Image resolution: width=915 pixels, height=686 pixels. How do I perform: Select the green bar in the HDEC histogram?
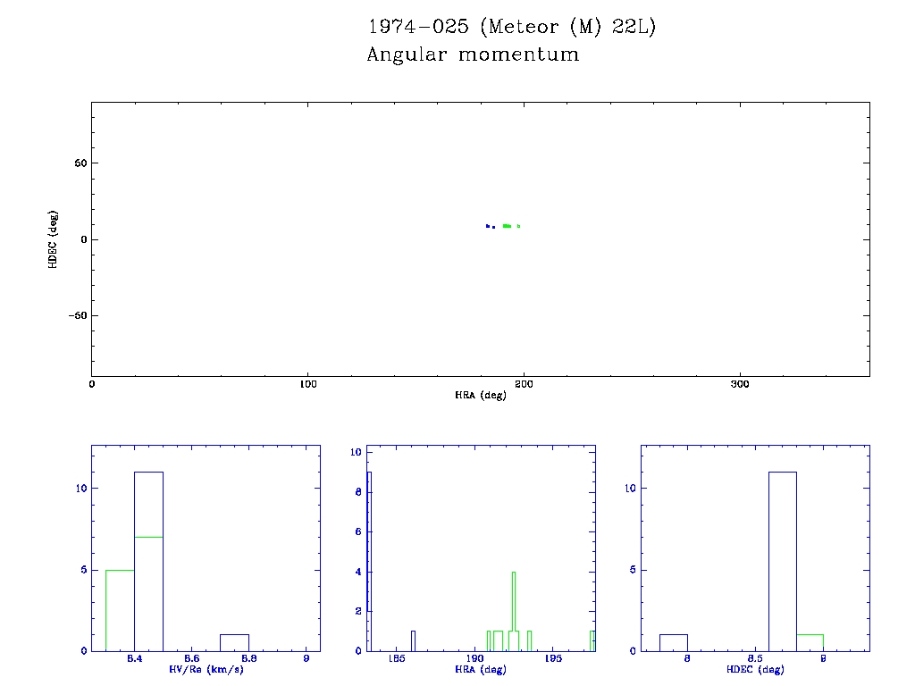(810, 642)
